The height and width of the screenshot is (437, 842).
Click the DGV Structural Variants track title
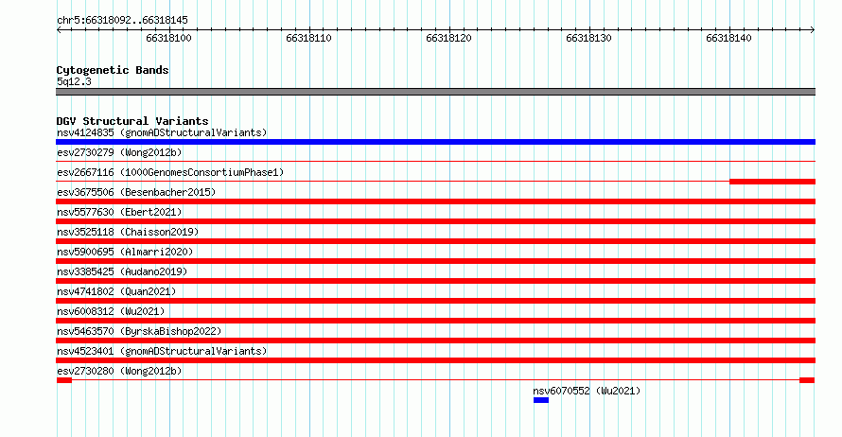tap(132, 121)
